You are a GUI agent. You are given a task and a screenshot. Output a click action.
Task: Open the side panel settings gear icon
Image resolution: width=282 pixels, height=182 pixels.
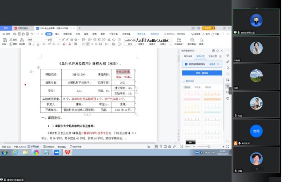pos(213,51)
